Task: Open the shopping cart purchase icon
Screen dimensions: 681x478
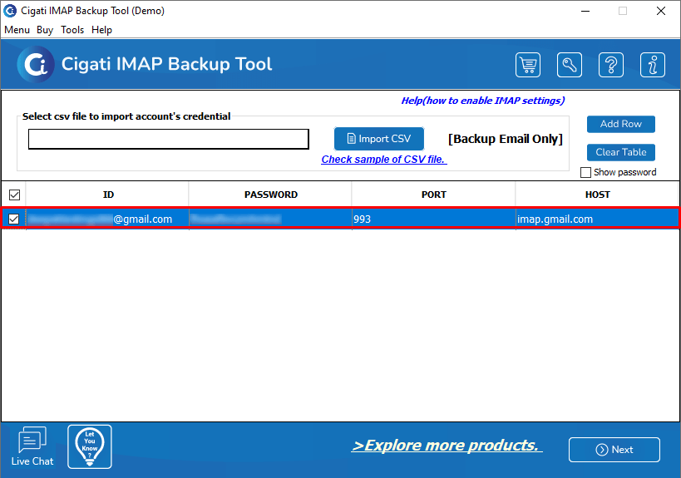Action: 528,65
